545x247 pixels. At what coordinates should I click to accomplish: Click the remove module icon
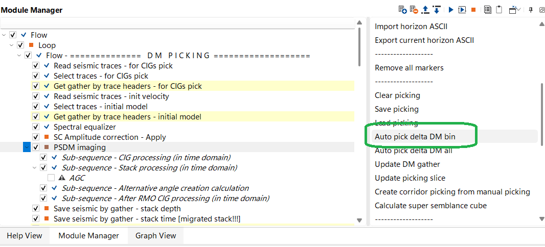coord(414,10)
